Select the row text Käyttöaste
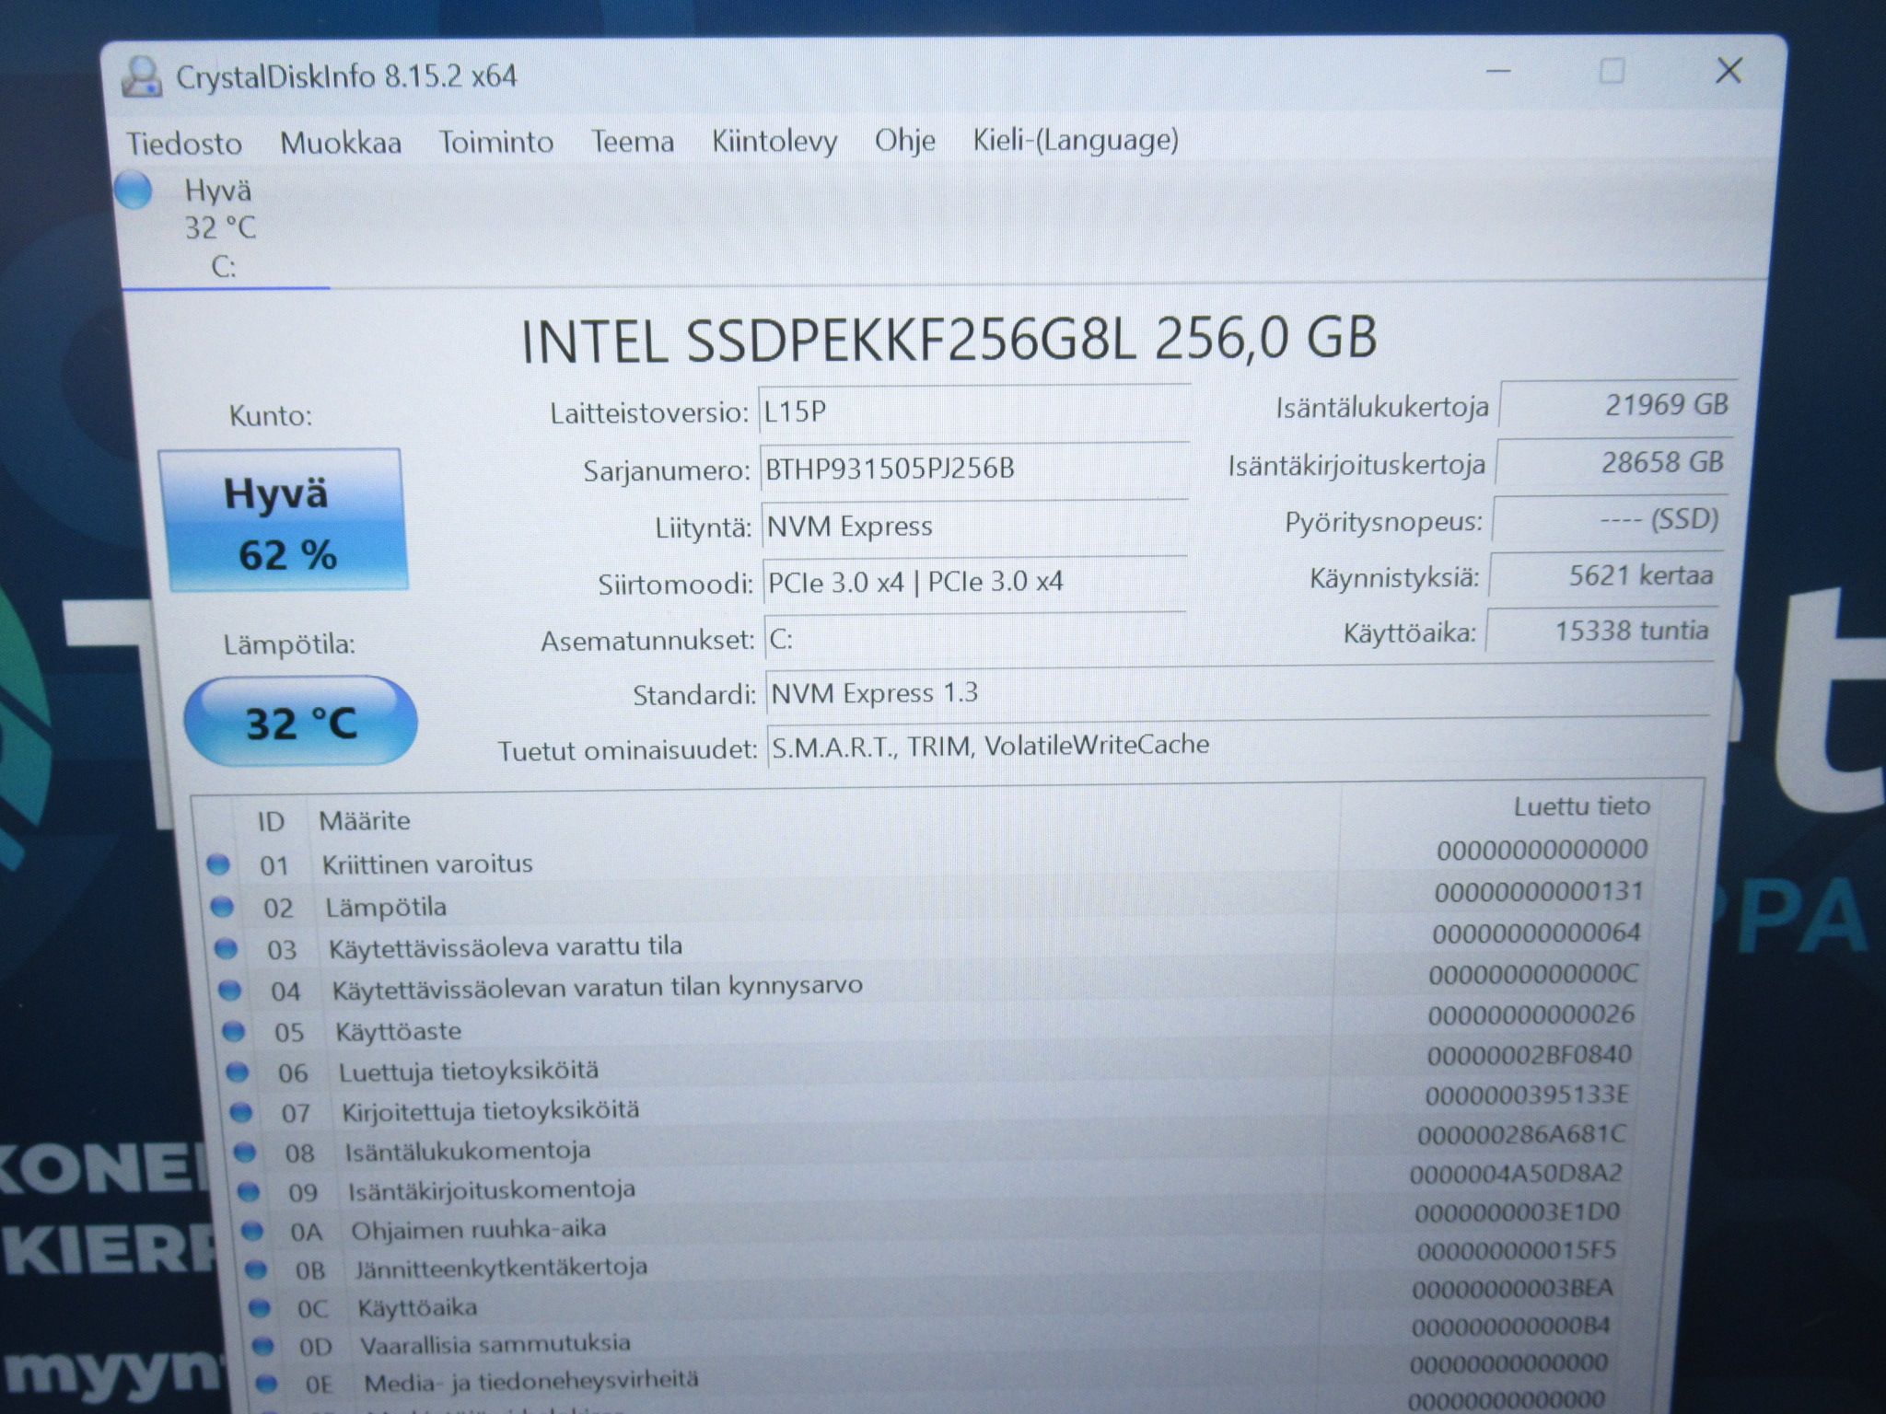This screenshot has width=1886, height=1414. pyautogui.click(x=399, y=1031)
